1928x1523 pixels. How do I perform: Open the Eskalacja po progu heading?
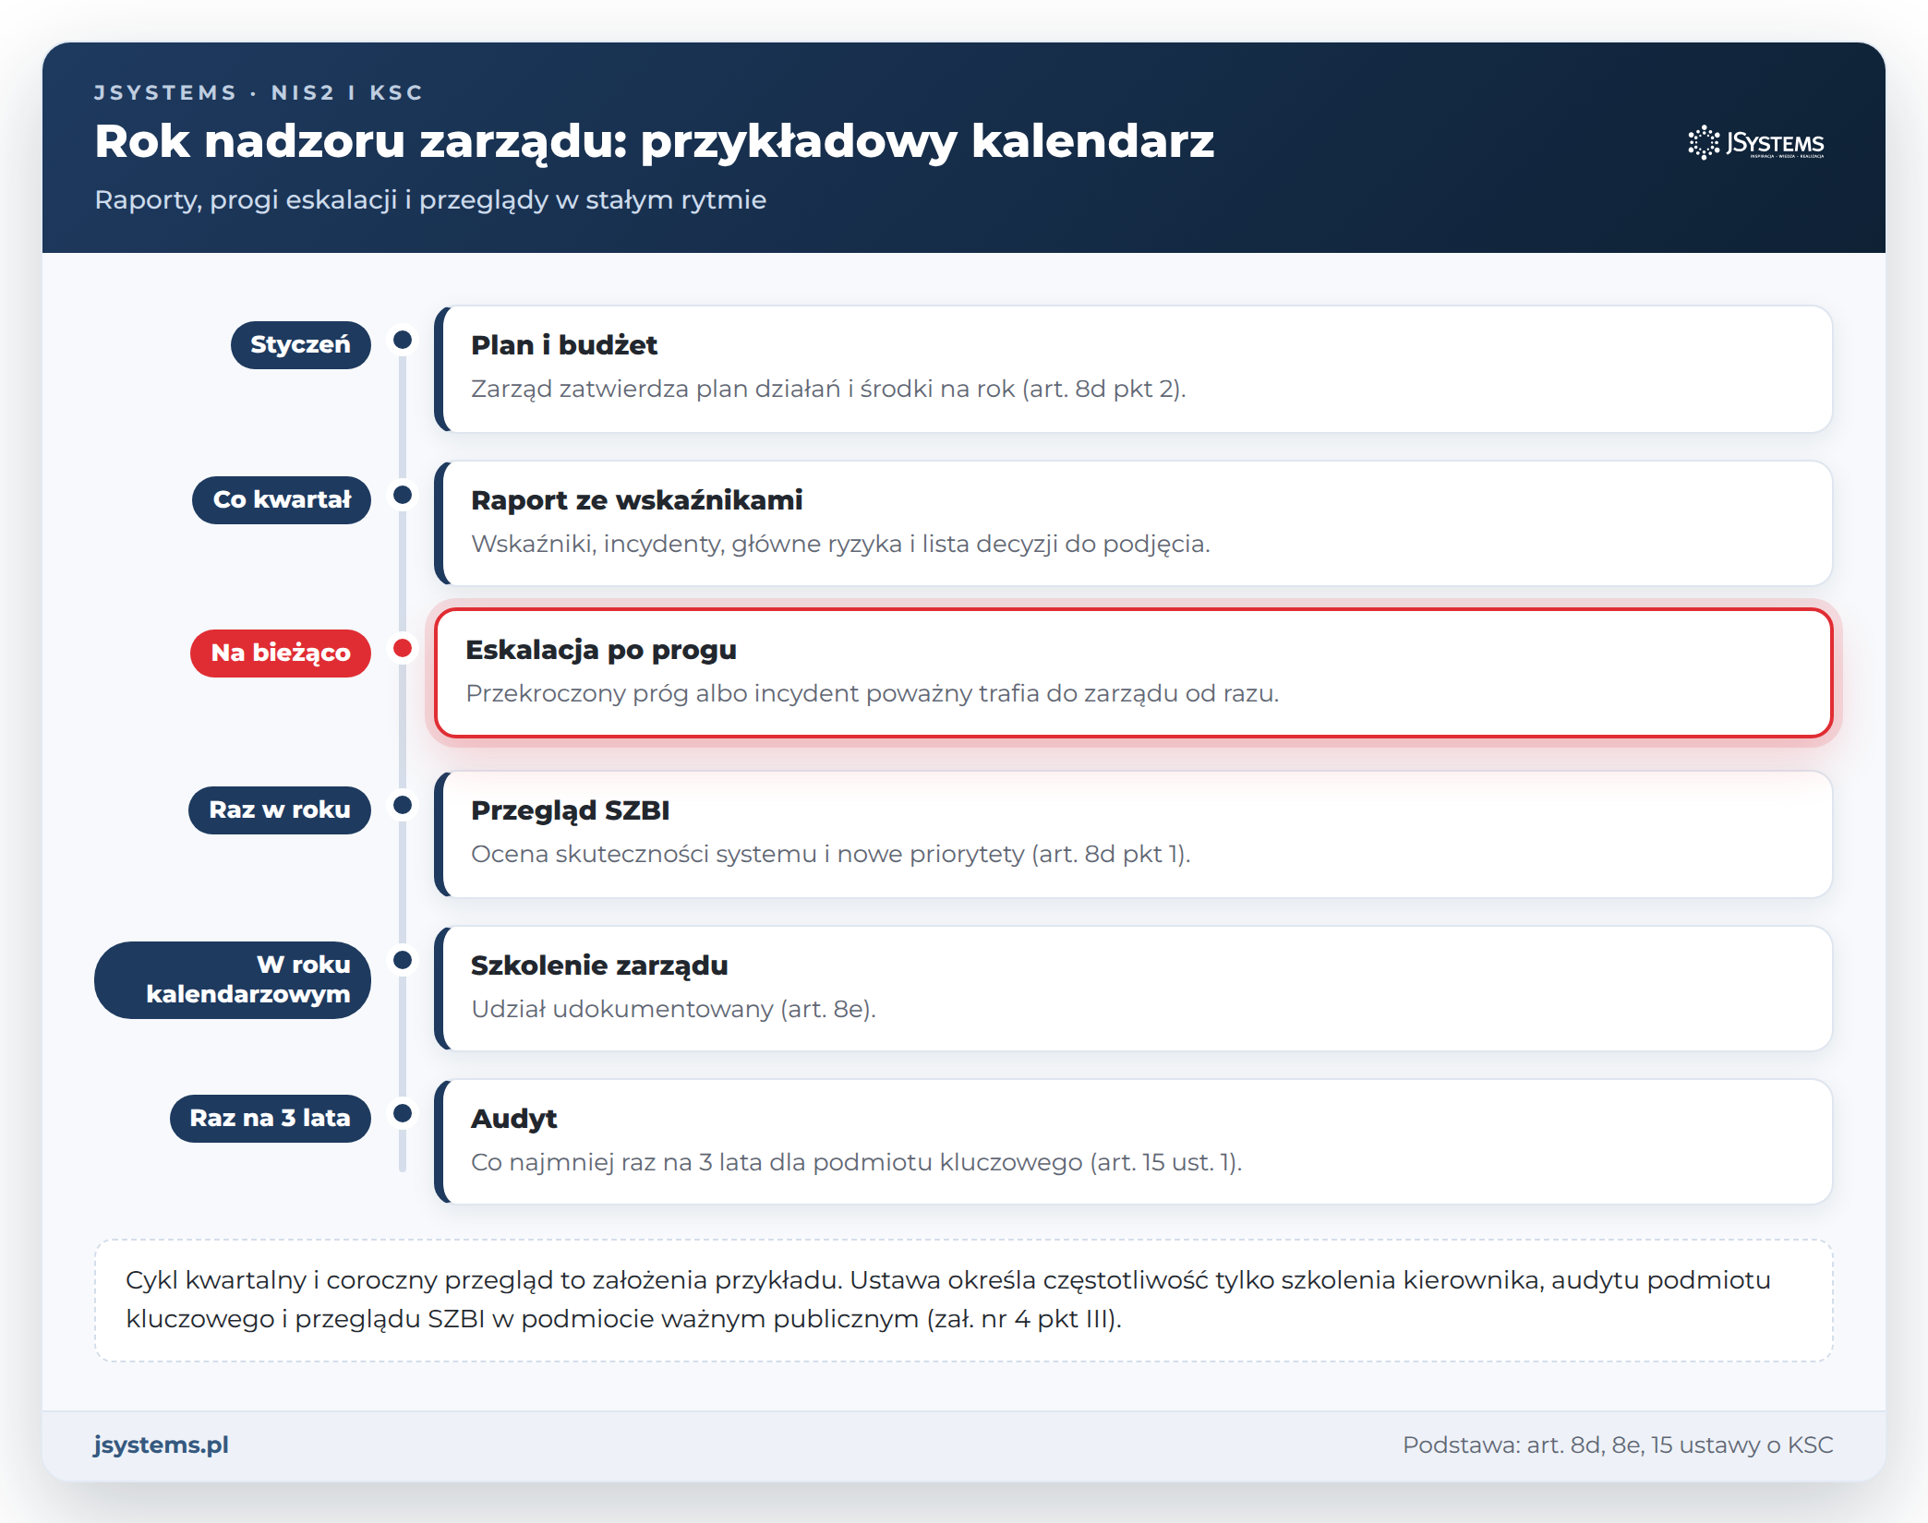[601, 650]
